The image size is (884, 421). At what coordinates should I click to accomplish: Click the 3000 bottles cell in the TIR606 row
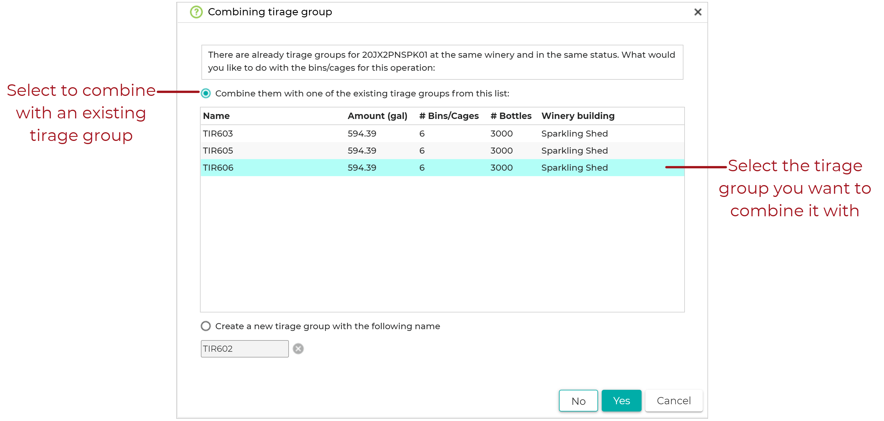click(x=501, y=168)
